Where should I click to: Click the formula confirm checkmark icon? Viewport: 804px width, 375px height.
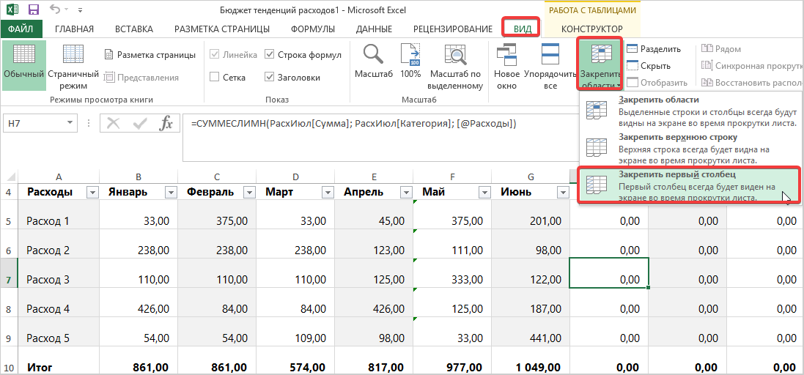click(139, 123)
